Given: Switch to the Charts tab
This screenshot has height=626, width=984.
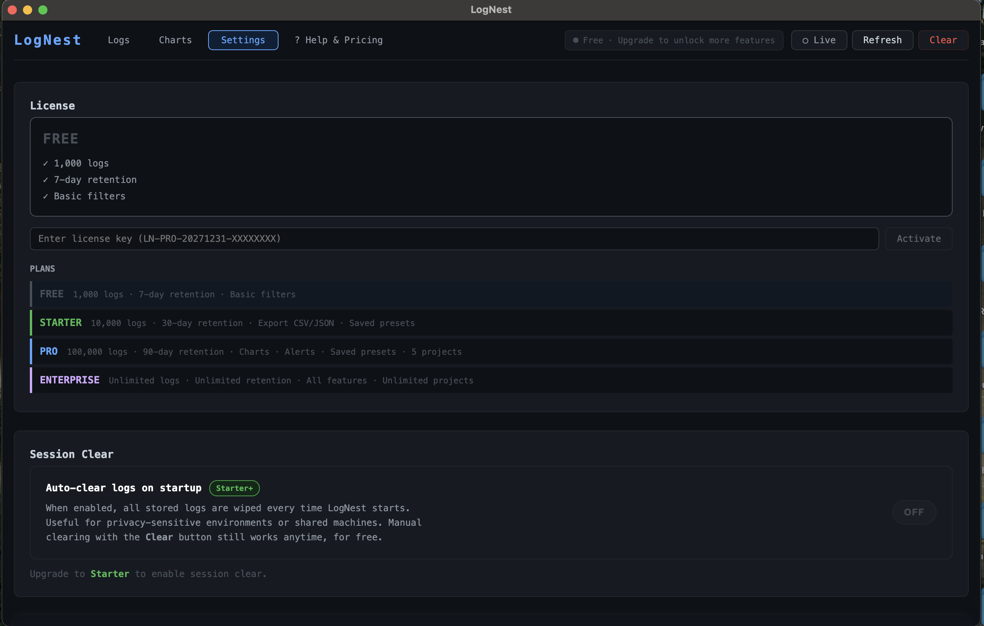Looking at the screenshot, I should point(175,40).
